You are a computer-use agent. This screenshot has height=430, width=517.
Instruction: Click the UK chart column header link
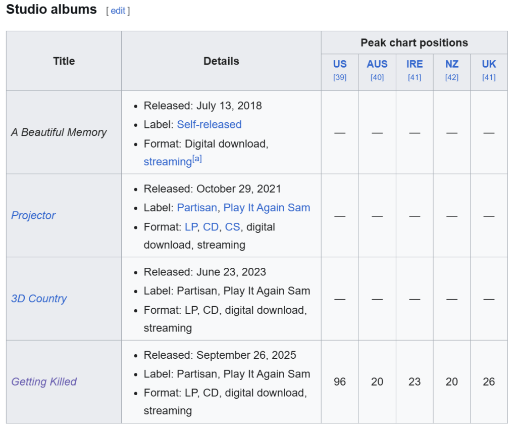[489, 64]
